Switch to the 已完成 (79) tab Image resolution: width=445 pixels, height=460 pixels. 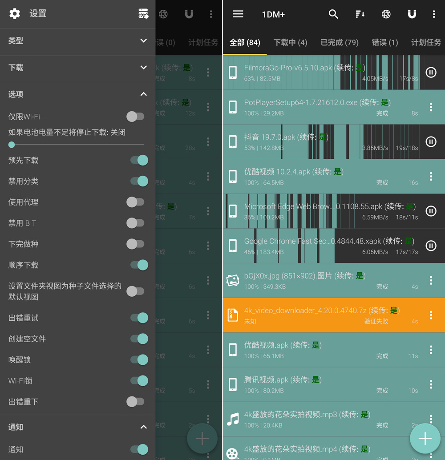[340, 43]
